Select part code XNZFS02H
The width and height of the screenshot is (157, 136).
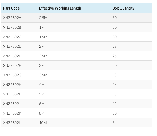(x=12, y=85)
